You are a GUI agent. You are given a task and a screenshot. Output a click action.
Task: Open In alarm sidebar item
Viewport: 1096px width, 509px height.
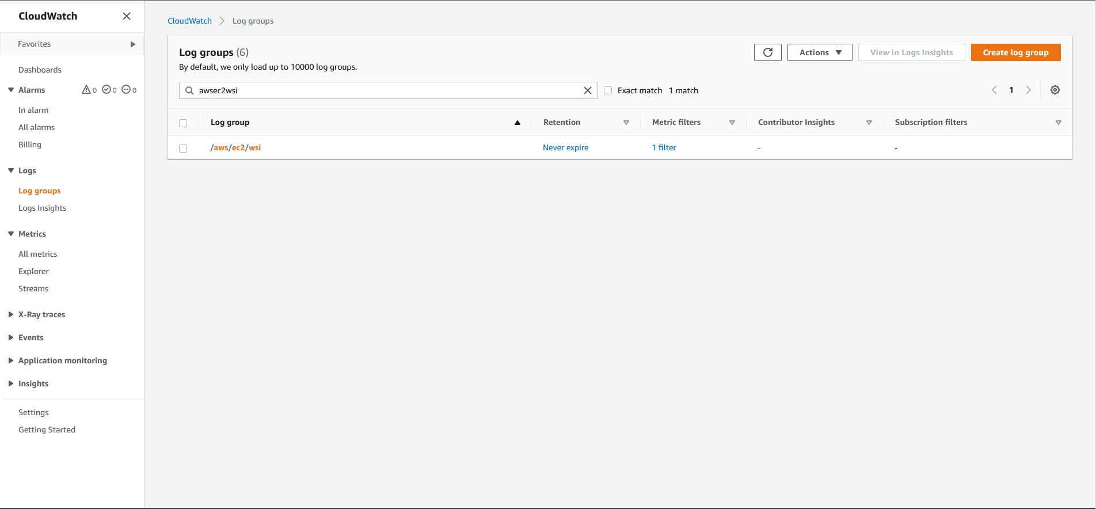tap(33, 110)
